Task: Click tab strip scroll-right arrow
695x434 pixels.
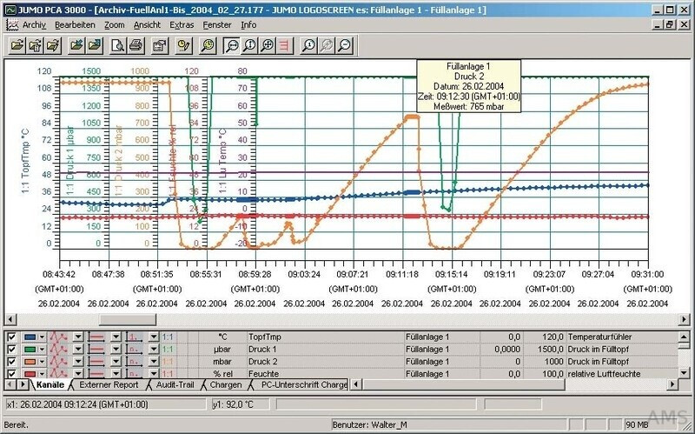Action: 22,384
